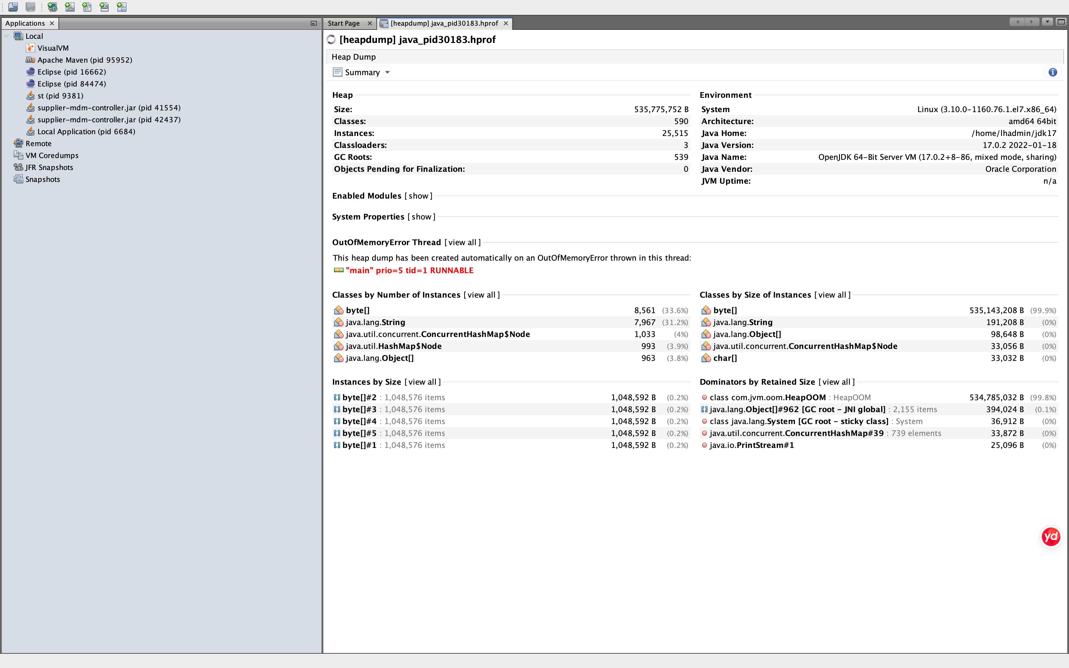Switch to the Start Page tab
1069x668 pixels.
click(344, 23)
